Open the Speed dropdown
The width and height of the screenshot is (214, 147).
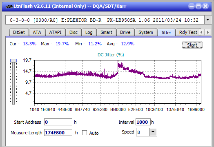153,132
